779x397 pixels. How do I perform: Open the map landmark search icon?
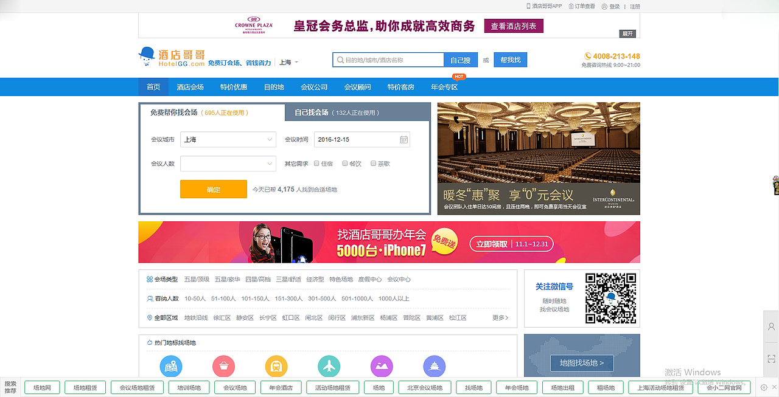point(170,366)
